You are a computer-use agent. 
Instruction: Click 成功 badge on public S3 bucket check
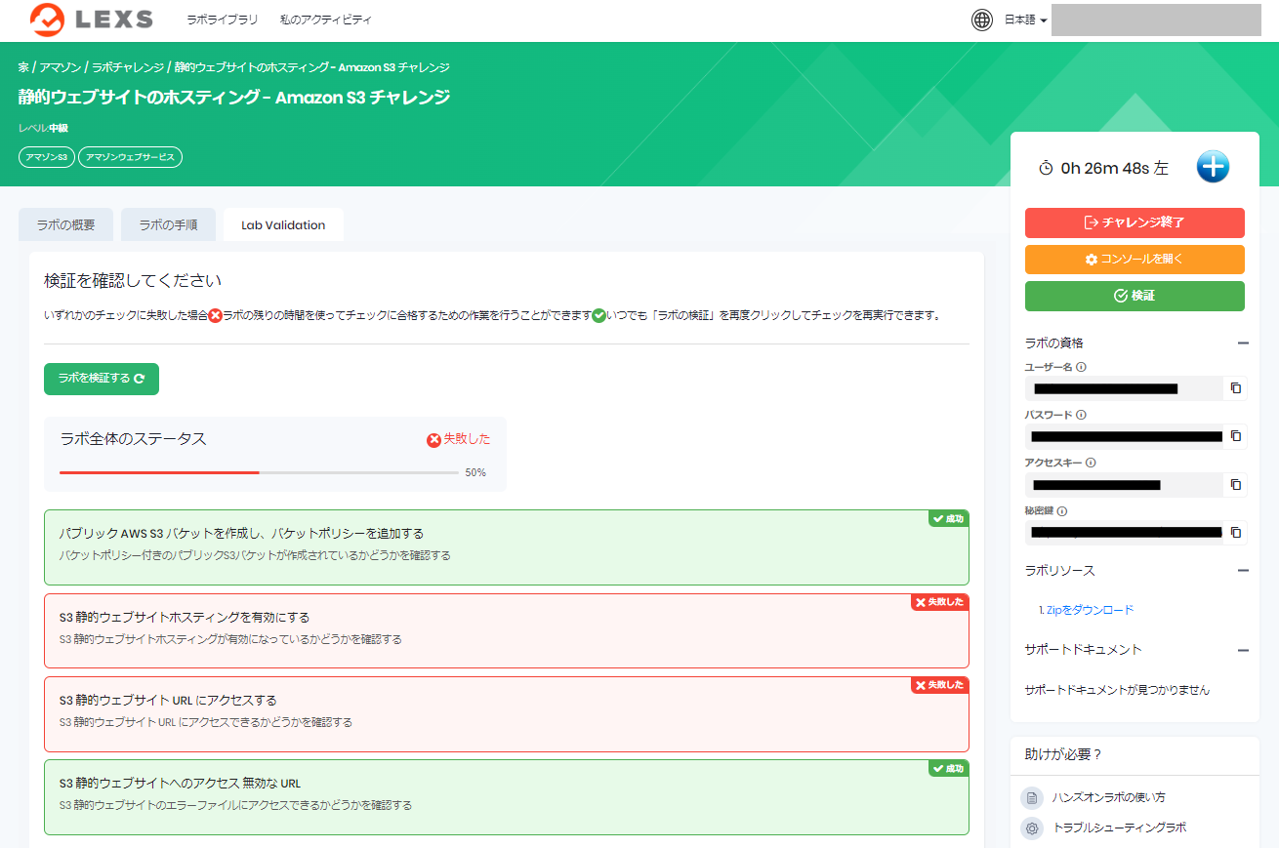coord(947,518)
